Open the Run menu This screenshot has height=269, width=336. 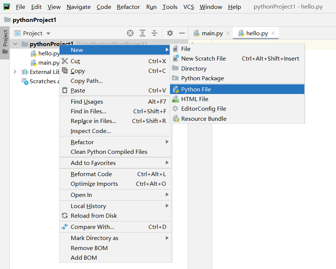(x=151, y=7)
